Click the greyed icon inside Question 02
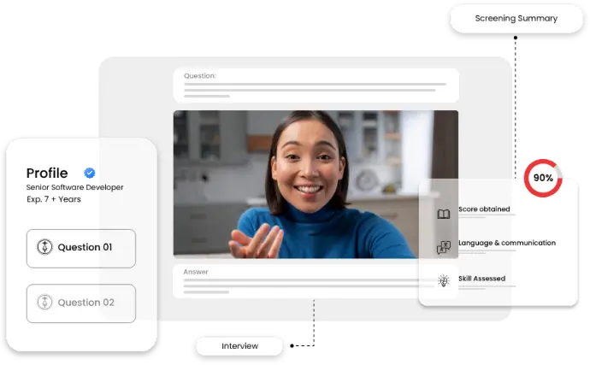This screenshot has width=590, height=365. coord(44,303)
